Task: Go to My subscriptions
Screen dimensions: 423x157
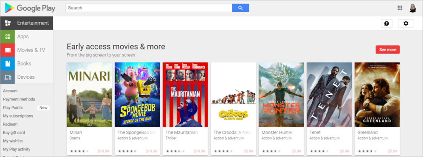Action: (x=18, y=116)
